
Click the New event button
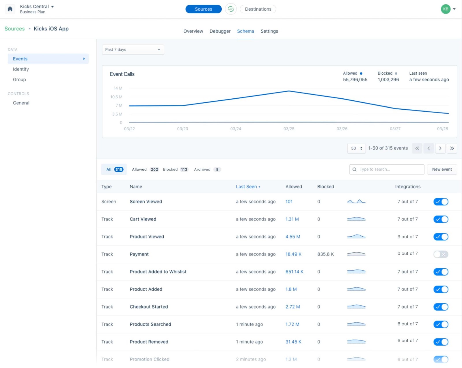pos(442,169)
